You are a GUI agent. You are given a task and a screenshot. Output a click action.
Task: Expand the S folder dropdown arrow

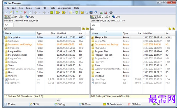(66, 12)
